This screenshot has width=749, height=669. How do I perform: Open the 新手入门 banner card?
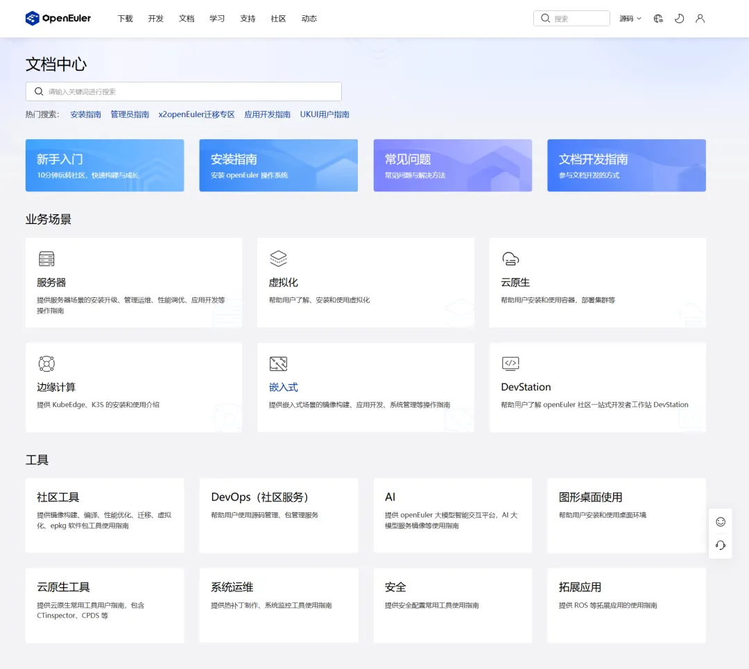click(105, 165)
